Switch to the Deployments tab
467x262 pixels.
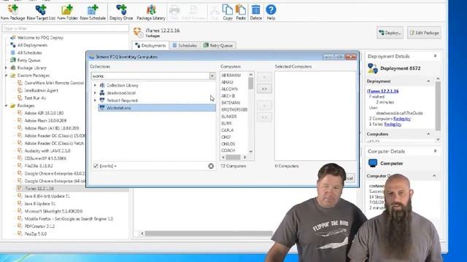(150, 45)
